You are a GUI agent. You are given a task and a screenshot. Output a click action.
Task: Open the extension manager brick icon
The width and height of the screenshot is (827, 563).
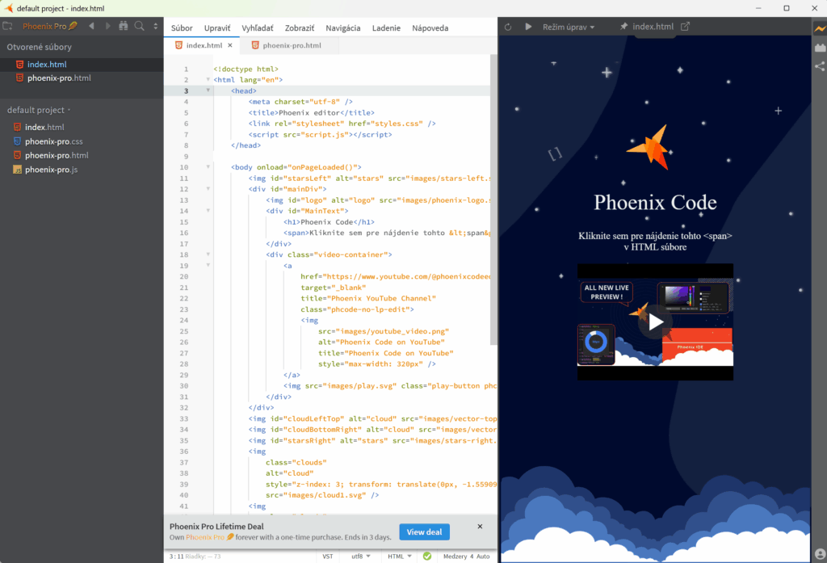coord(820,48)
